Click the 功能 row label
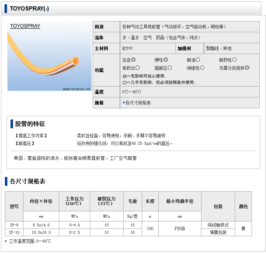The height and width of the screenshot is (253, 266). tap(99, 70)
